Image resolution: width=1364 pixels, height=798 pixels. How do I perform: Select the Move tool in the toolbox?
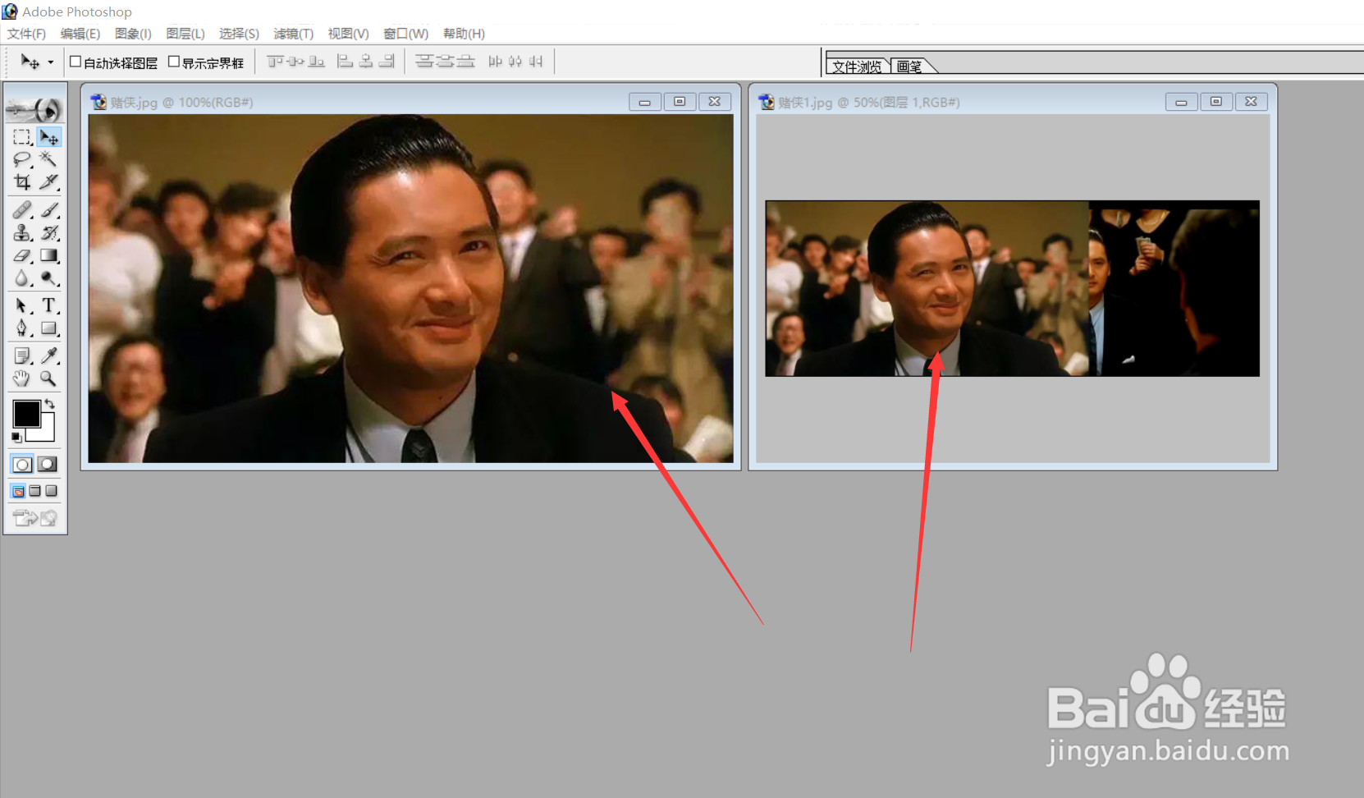49,137
